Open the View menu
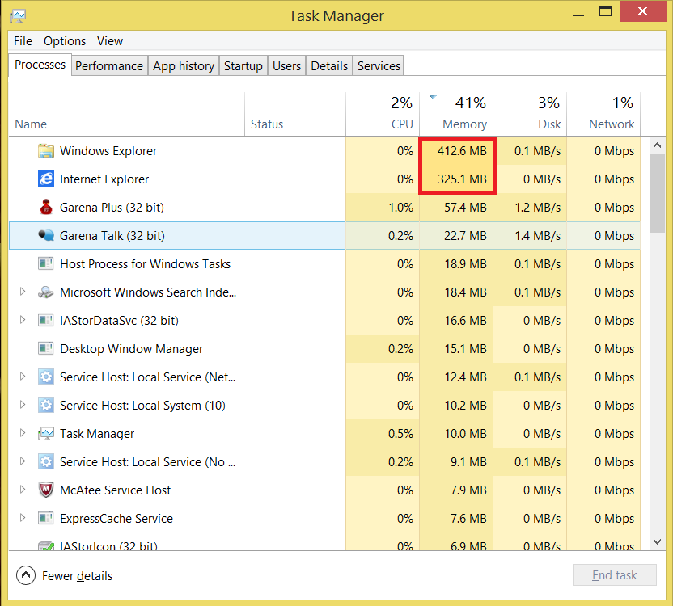The height and width of the screenshot is (606, 673). click(110, 41)
